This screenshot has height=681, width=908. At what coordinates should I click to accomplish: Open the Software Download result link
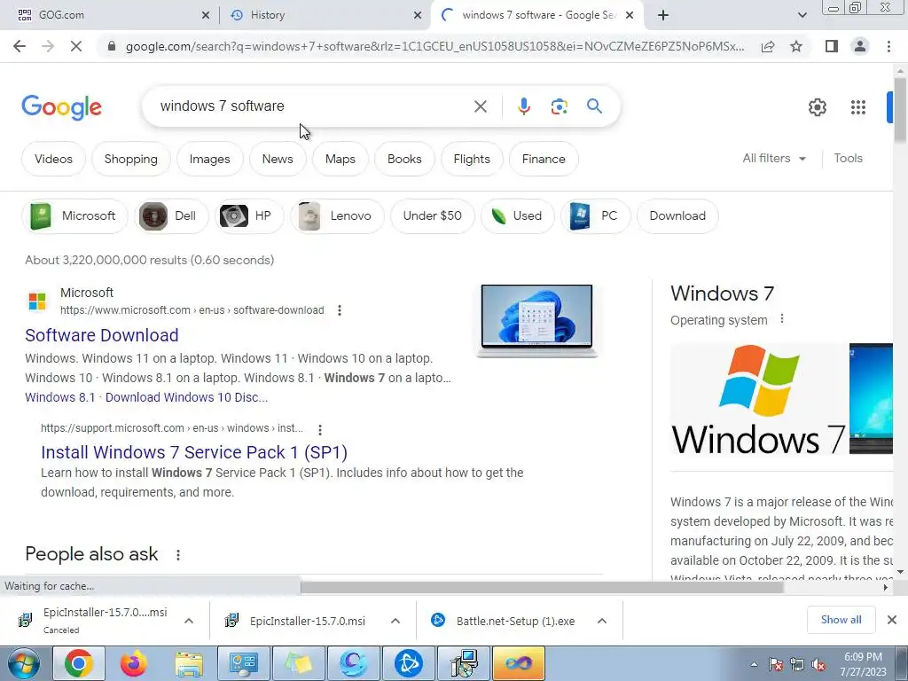[101, 335]
